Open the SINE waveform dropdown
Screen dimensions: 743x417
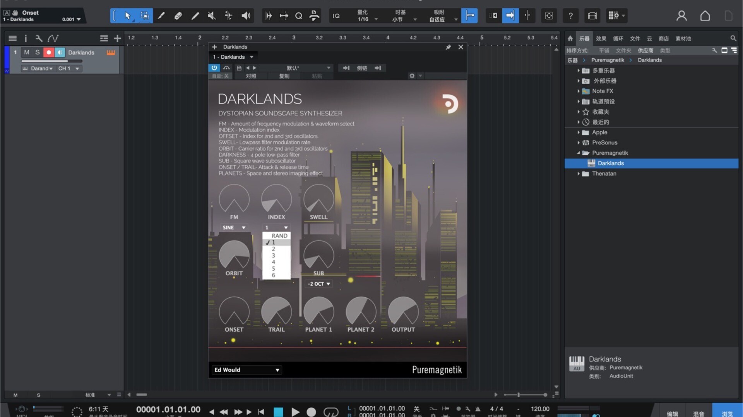234,227
